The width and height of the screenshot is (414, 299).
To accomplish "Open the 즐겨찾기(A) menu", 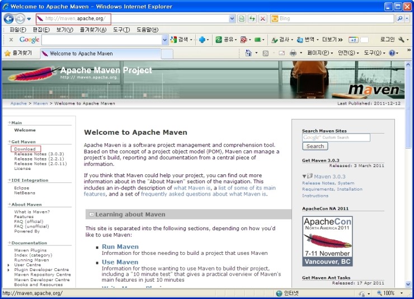I will 93,30.
